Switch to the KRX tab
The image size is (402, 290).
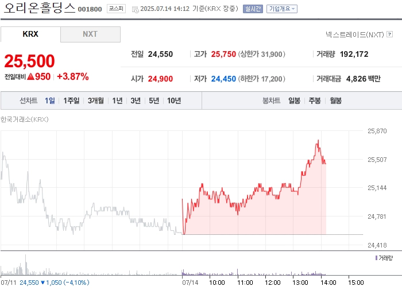[30, 34]
